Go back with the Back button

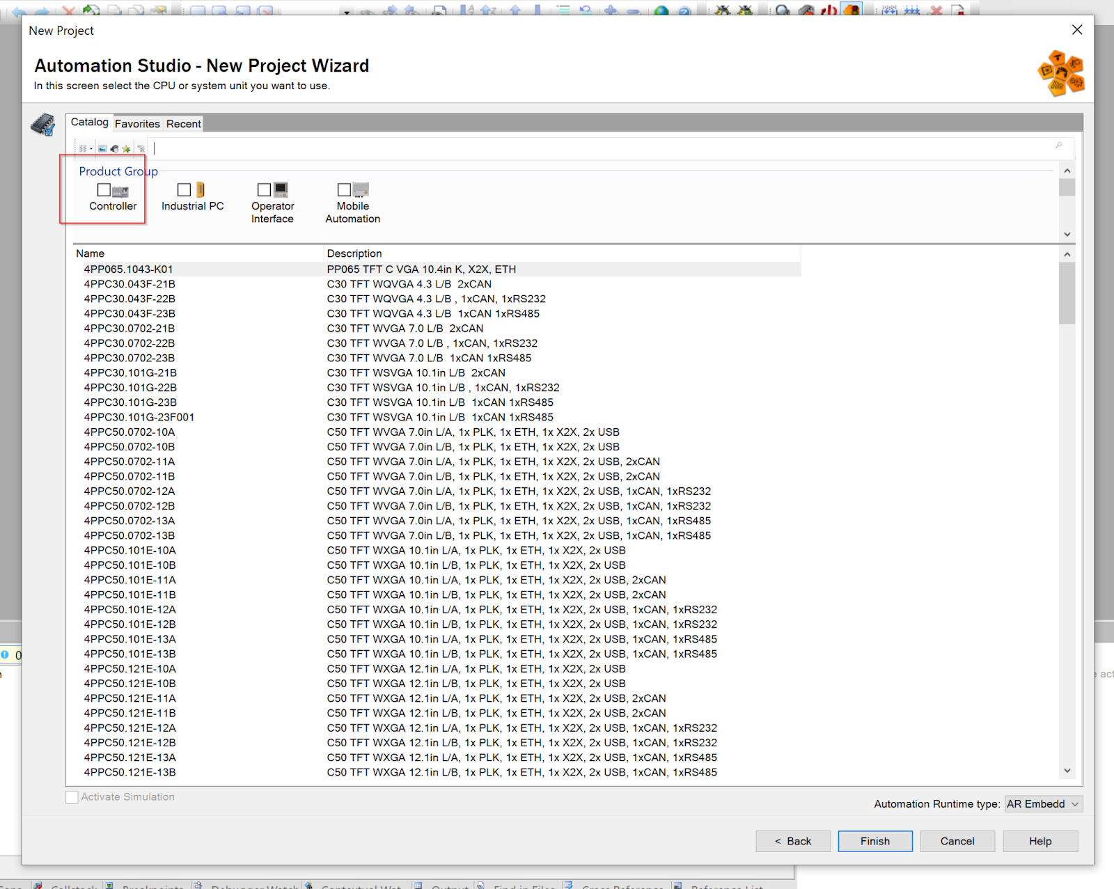[793, 841]
